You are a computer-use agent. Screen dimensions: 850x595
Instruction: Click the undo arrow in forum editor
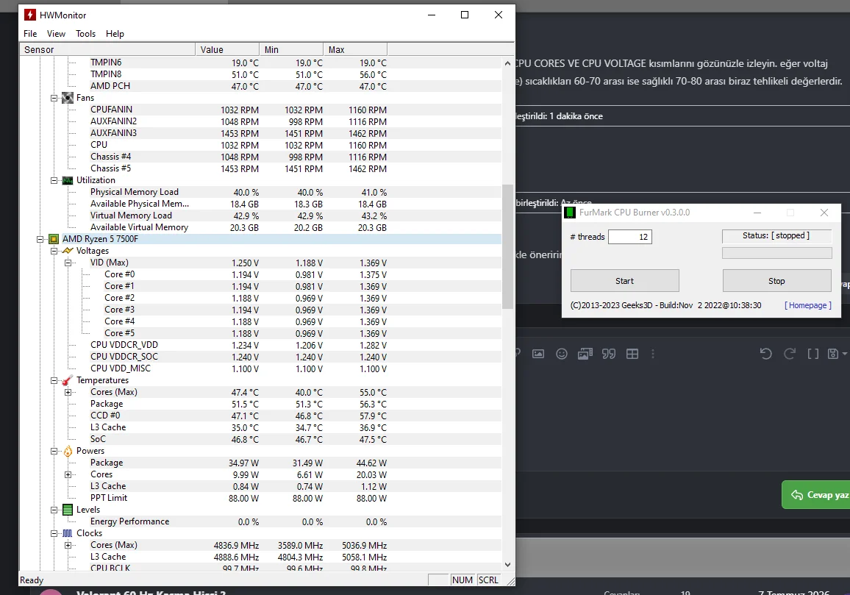pyautogui.click(x=766, y=354)
